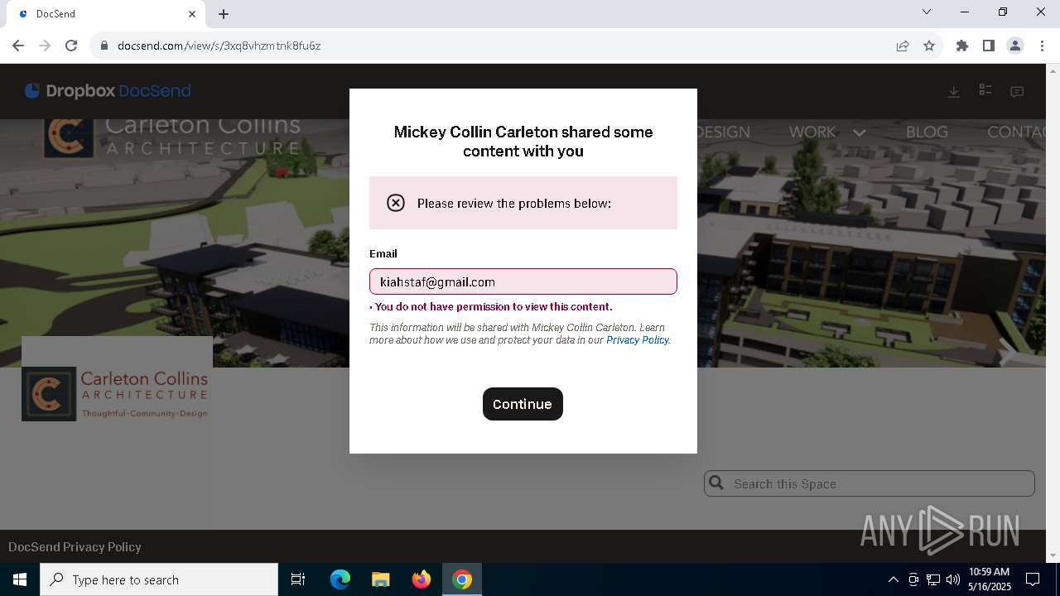
Task: Click the site info lock icon
Action: pyautogui.click(x=104, y=46)
